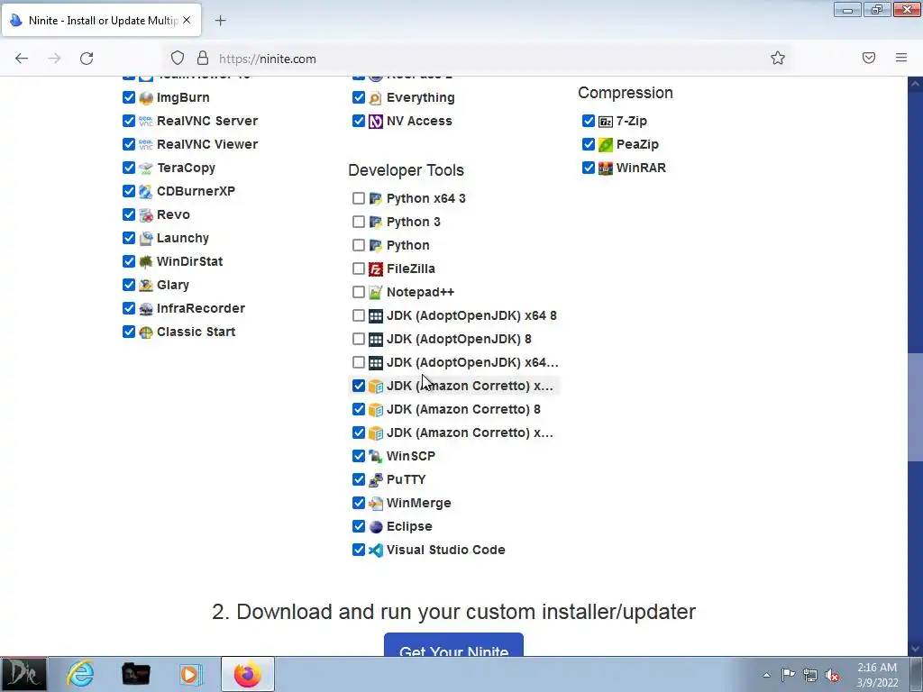Click the muted volume tray icon
Screen dimensions: 923x692
pyautogui.click(x=832, y=675)
